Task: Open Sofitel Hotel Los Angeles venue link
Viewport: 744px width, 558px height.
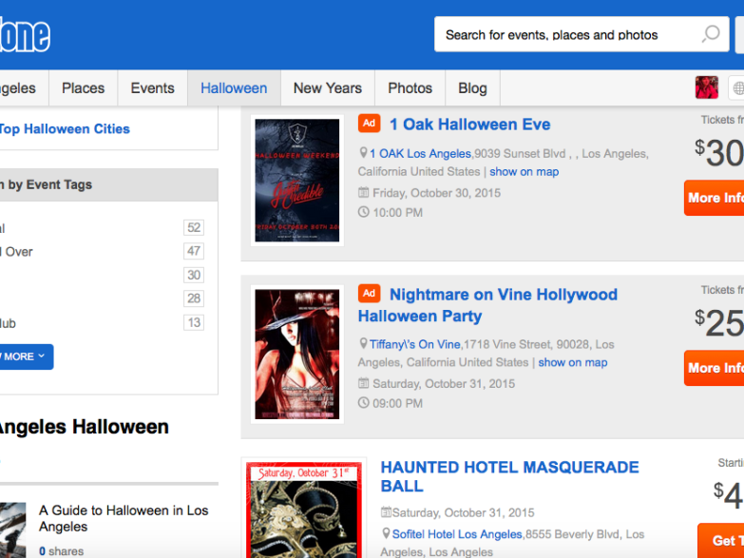Action: (x=457, y=534)
